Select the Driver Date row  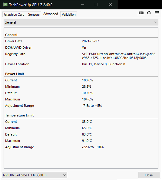(x=81, y=41)
